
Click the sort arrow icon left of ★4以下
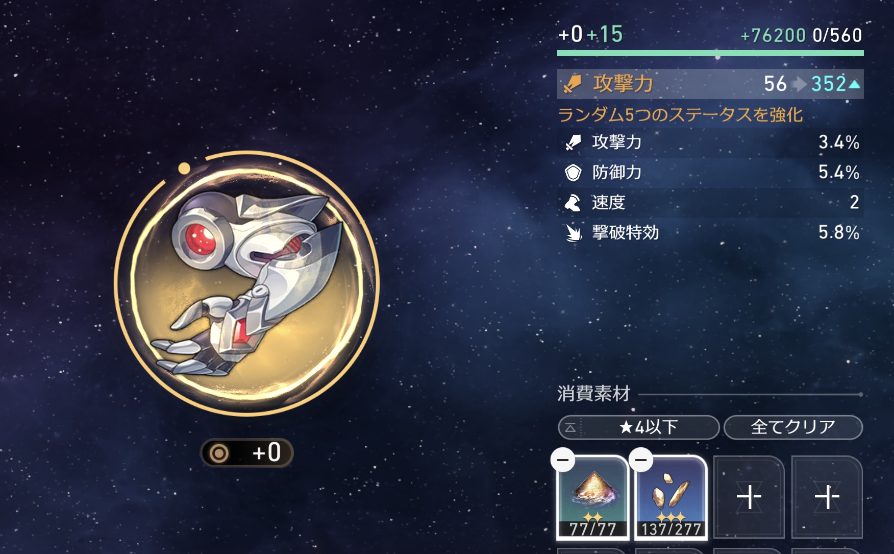click(570, 427)
